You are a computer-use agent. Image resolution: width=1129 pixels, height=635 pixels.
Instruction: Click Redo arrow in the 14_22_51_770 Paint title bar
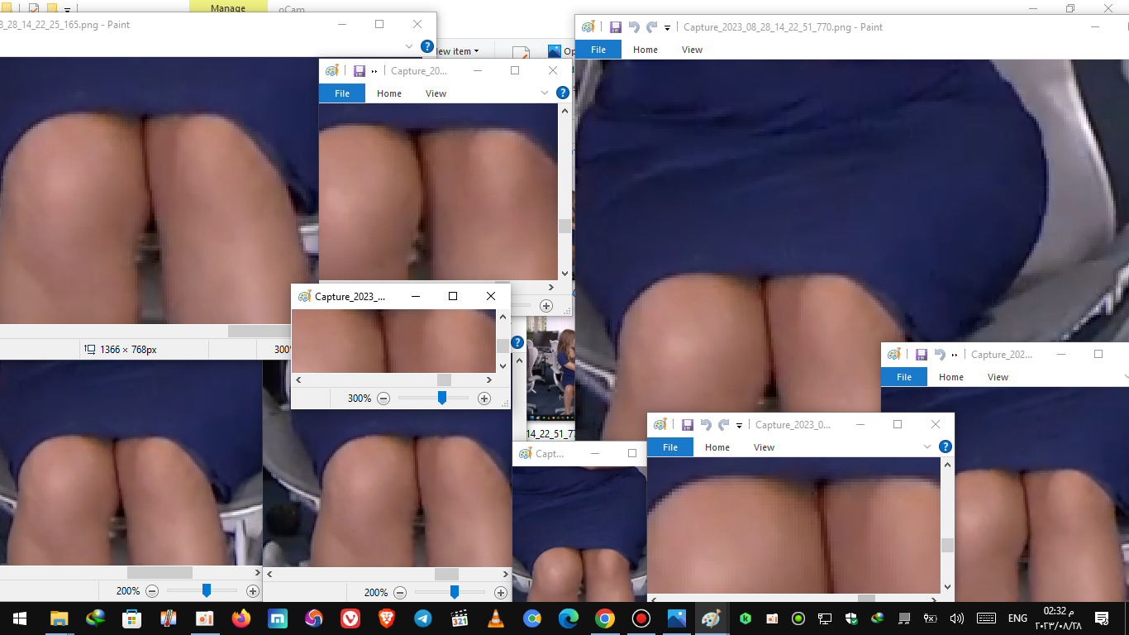651,27
